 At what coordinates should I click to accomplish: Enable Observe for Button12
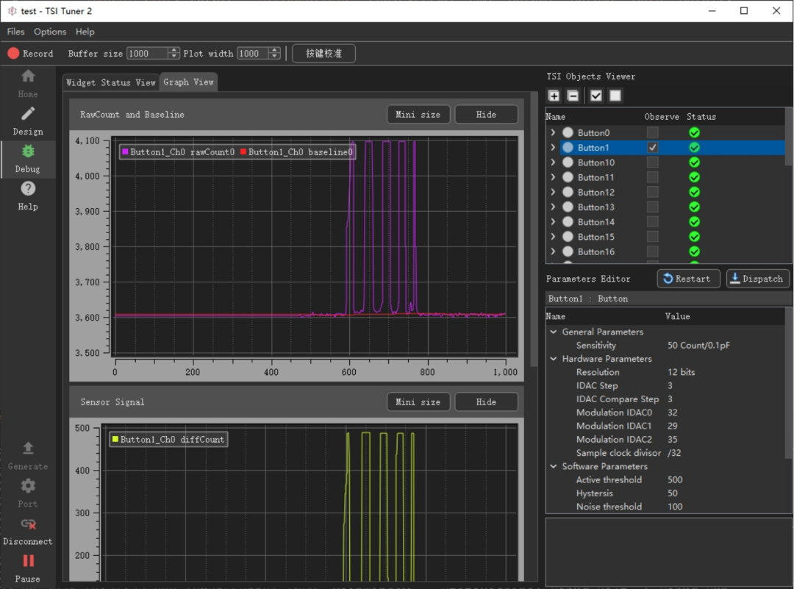click(652, 192)
